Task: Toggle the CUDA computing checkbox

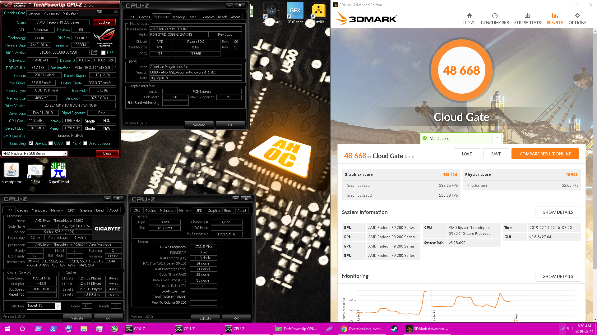Action: point(50,143)
